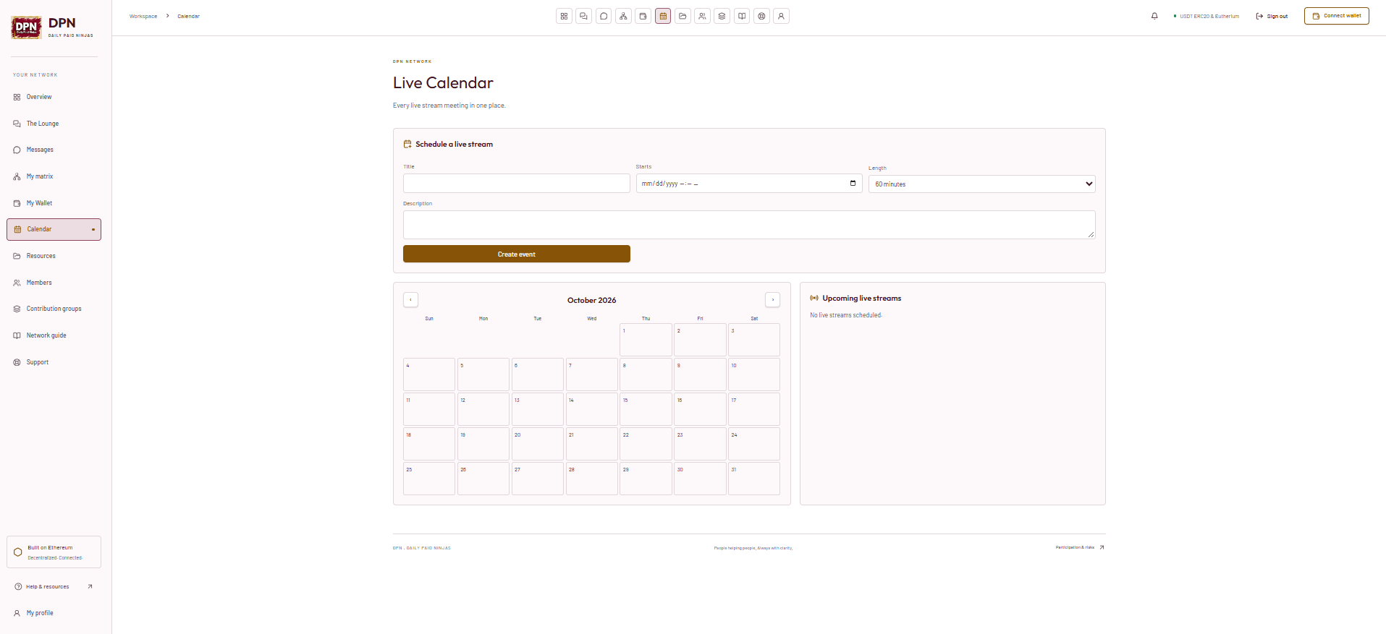Viewport: 1386px width, 634px height.
Task: Select October 15 in the calendar grid
Action: point(646,409)
